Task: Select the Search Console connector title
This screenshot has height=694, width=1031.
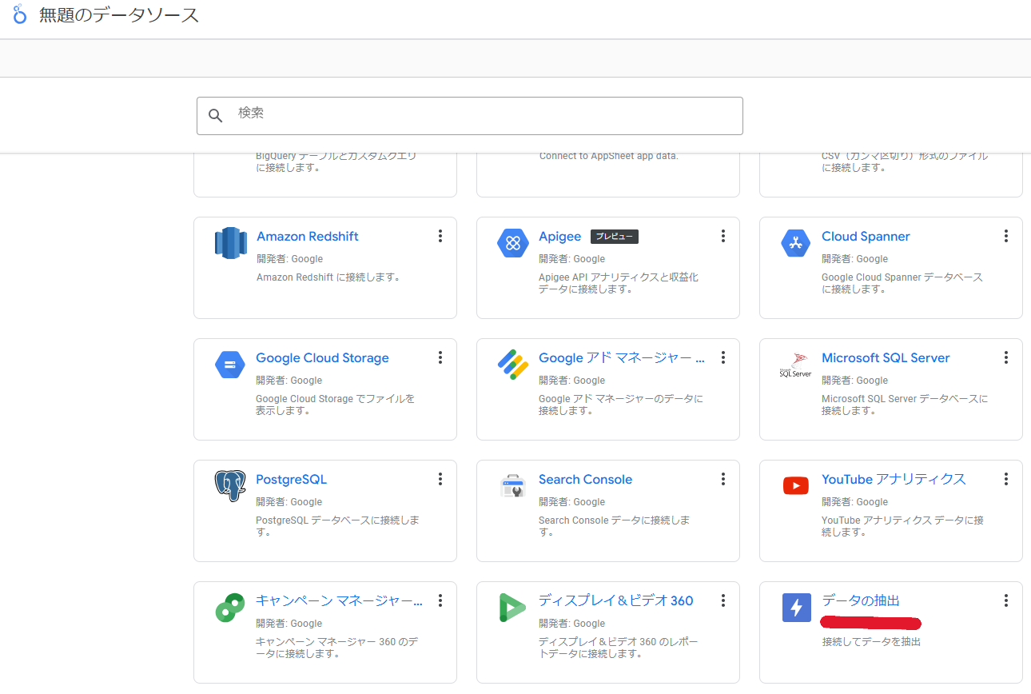Action: (x=585, y=480)
